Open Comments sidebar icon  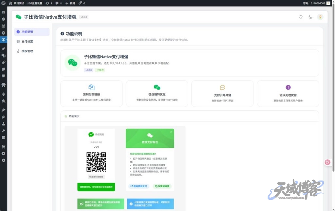3,76
